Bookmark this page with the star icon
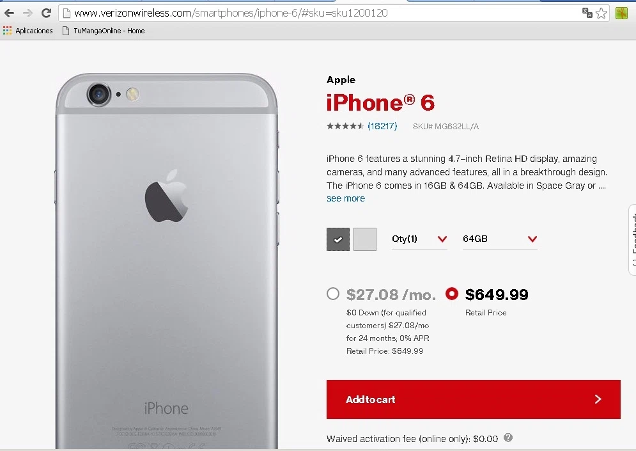Screen dimensions: 636x451 pos(601,13)
